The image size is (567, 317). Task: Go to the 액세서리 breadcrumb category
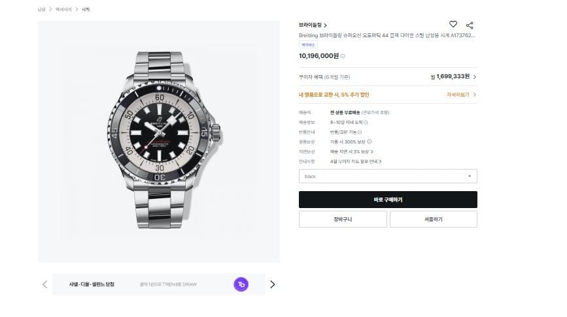[x=63, y=9]
